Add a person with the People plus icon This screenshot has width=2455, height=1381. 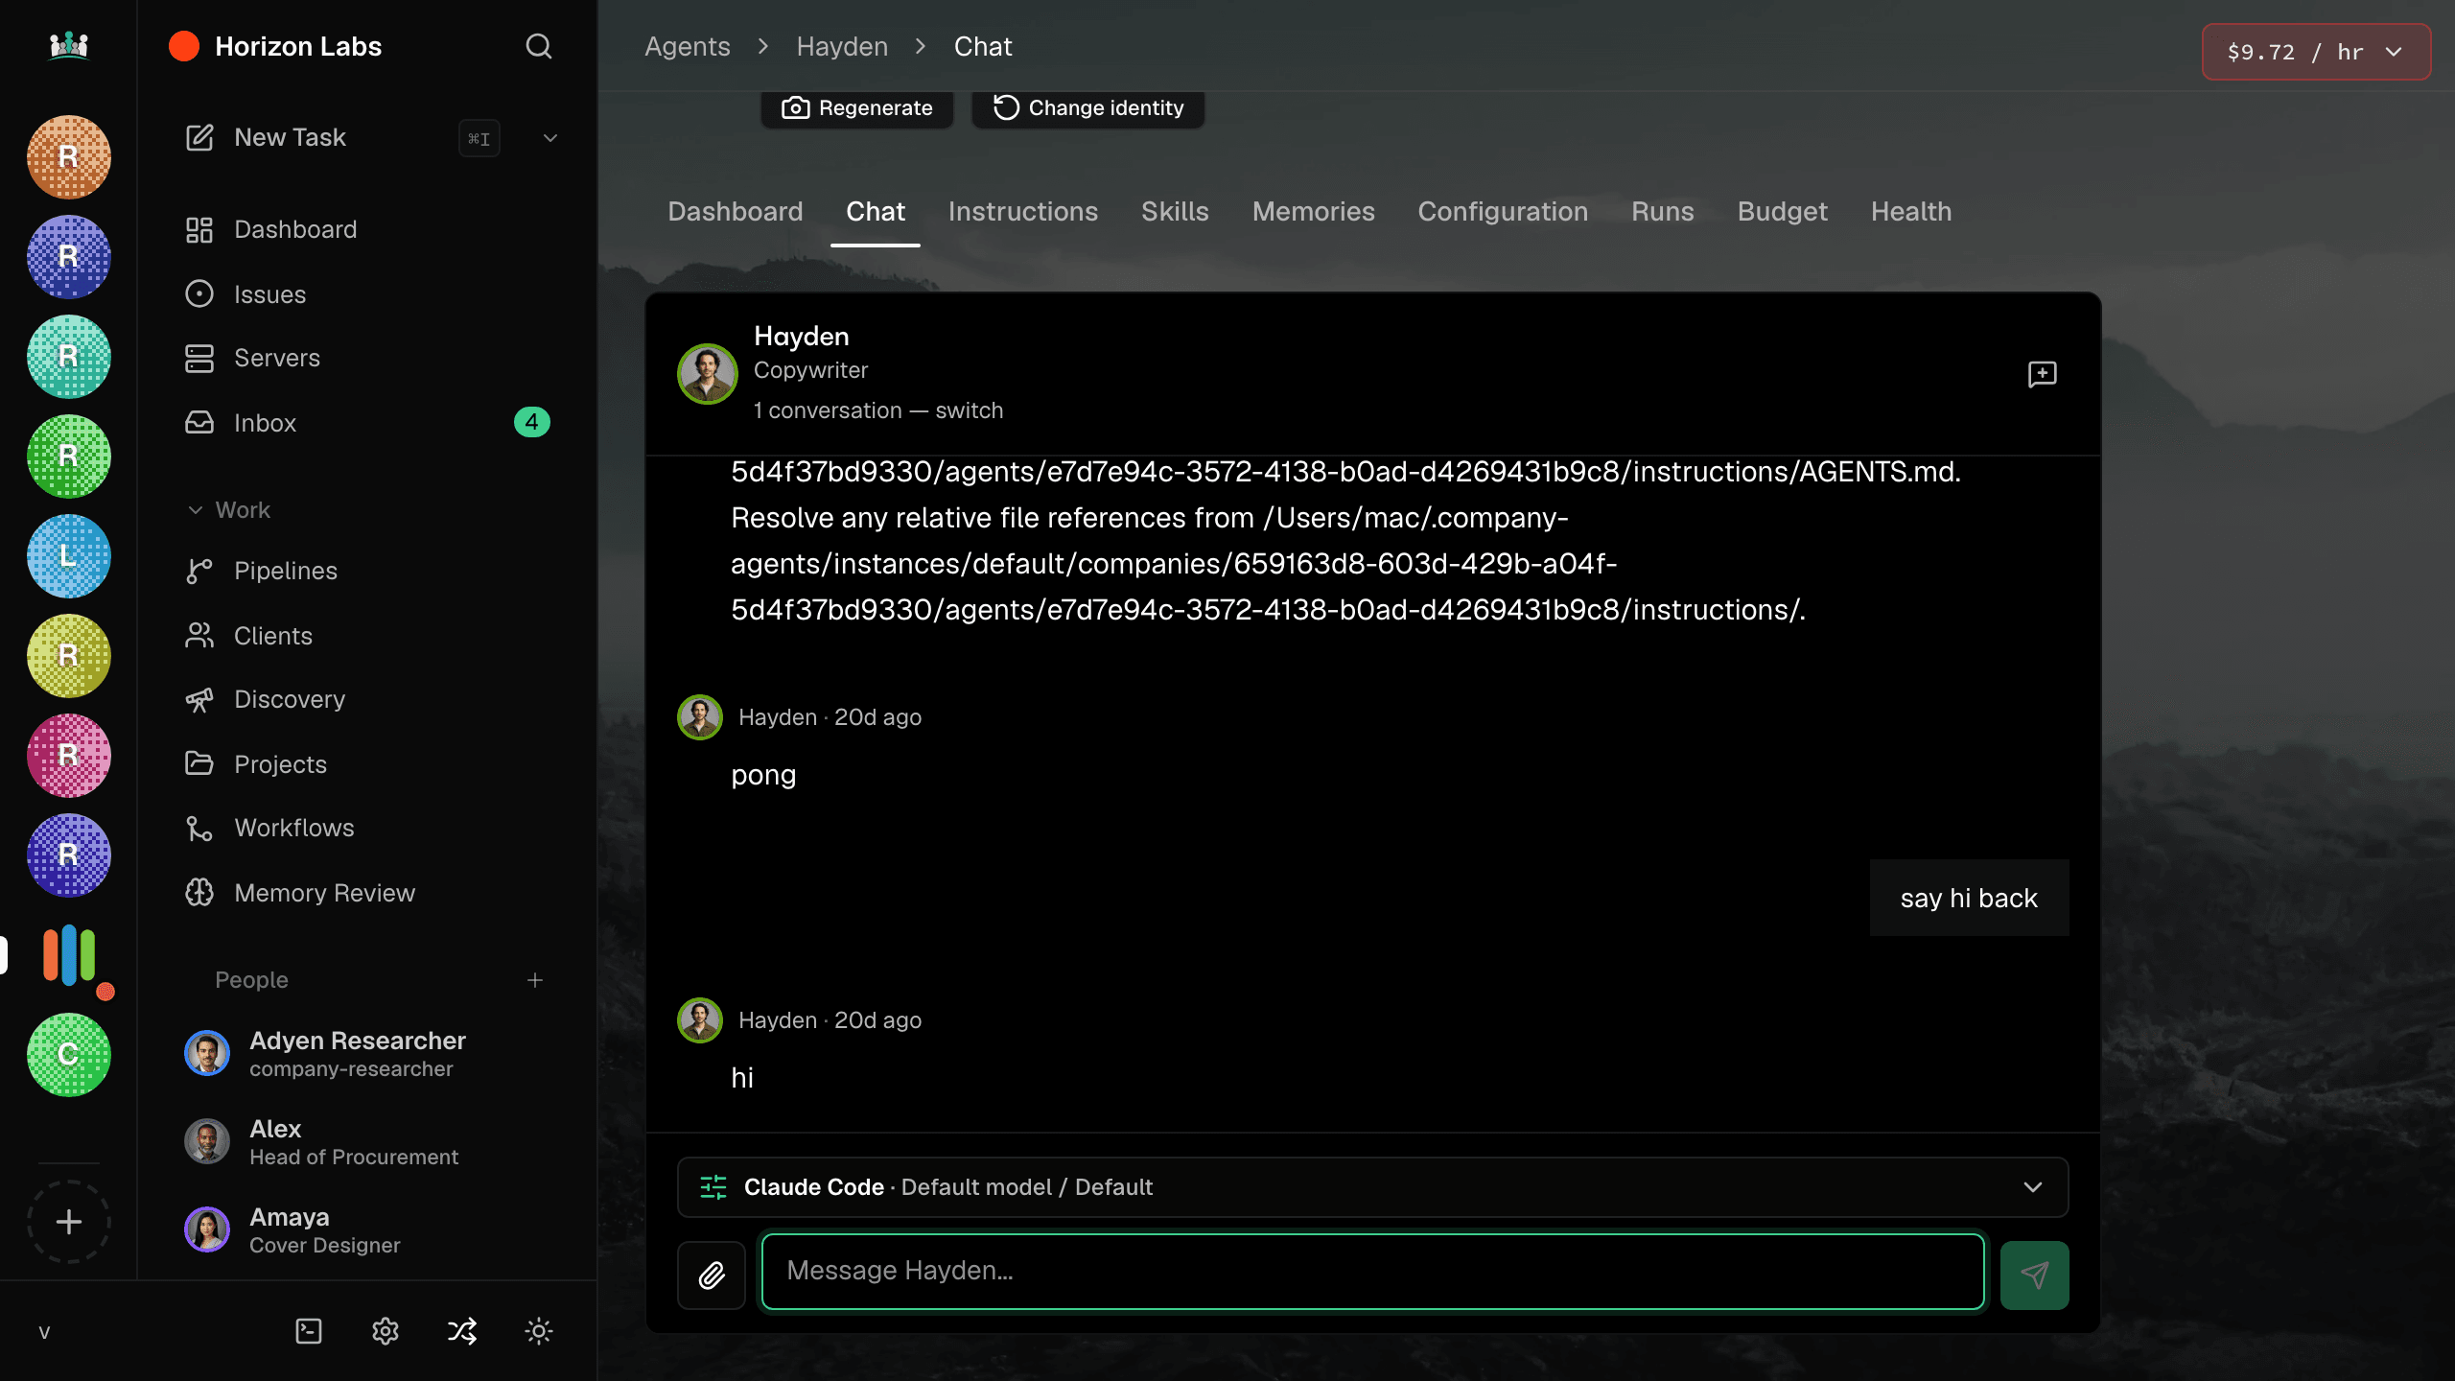[x=535, y=980]
